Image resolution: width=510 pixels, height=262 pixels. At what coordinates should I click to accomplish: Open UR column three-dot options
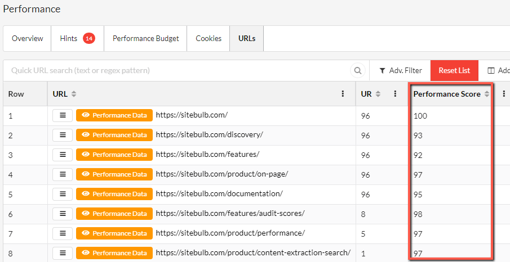point(395,94)
